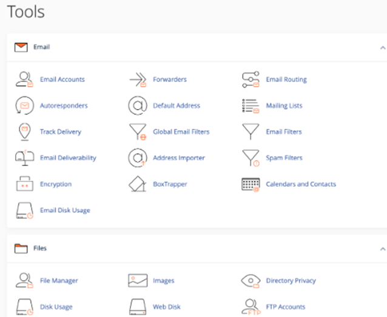Image resolution: width=387 pixels, height=317 pixels.
Task: Open the Web Disk link
Action: click(167, 307)
